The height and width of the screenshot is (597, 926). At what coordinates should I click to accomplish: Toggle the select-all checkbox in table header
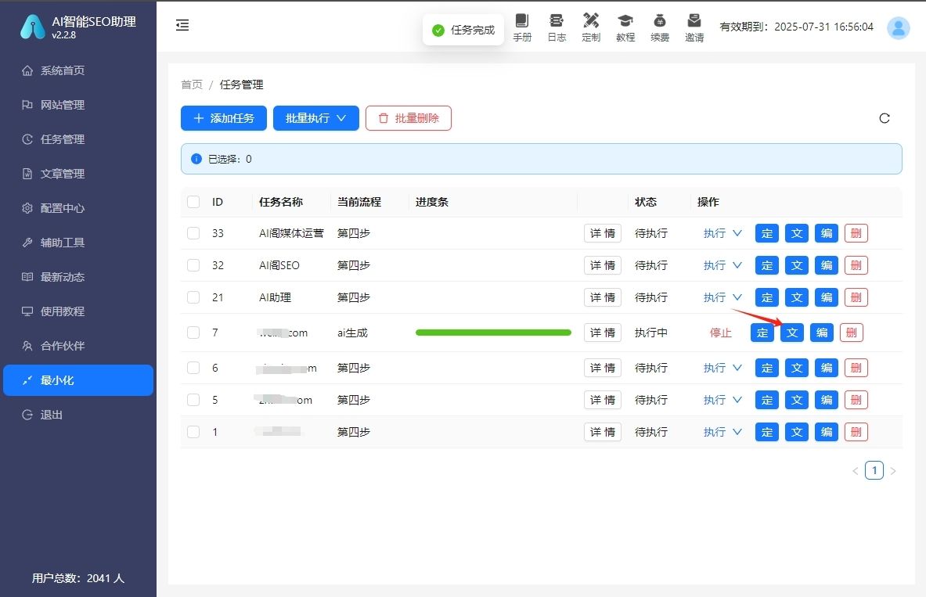(193, 202)
